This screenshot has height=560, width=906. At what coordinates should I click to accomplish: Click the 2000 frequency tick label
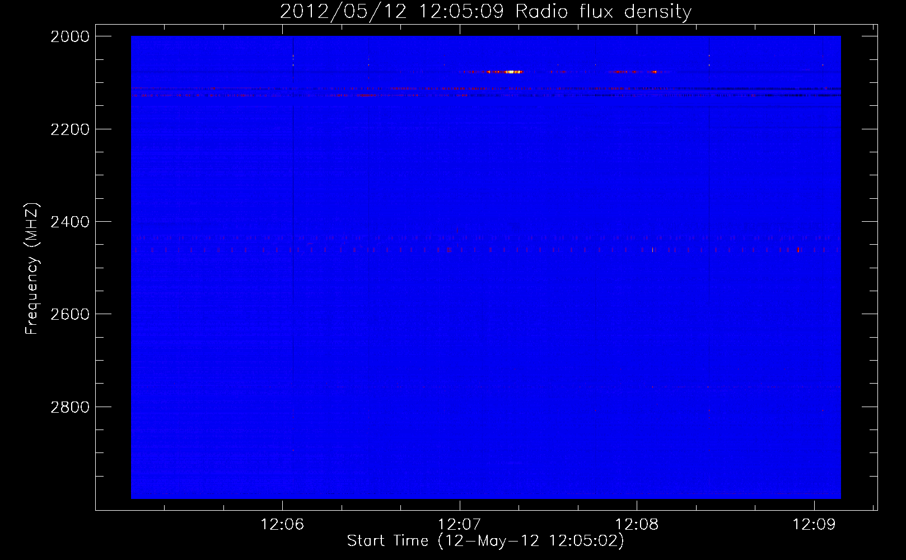tap(70, 36)
